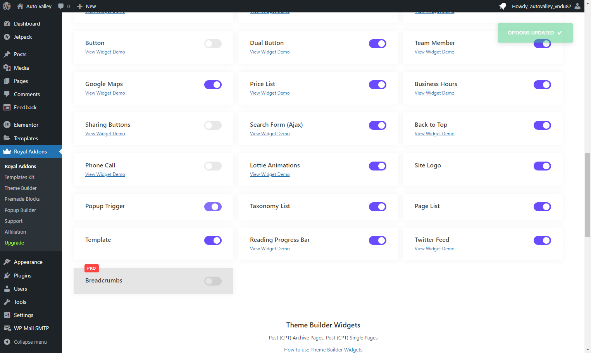Open the Templates Kit submenu item
This screenshot has width=591, height=353.
click(19, 177)
